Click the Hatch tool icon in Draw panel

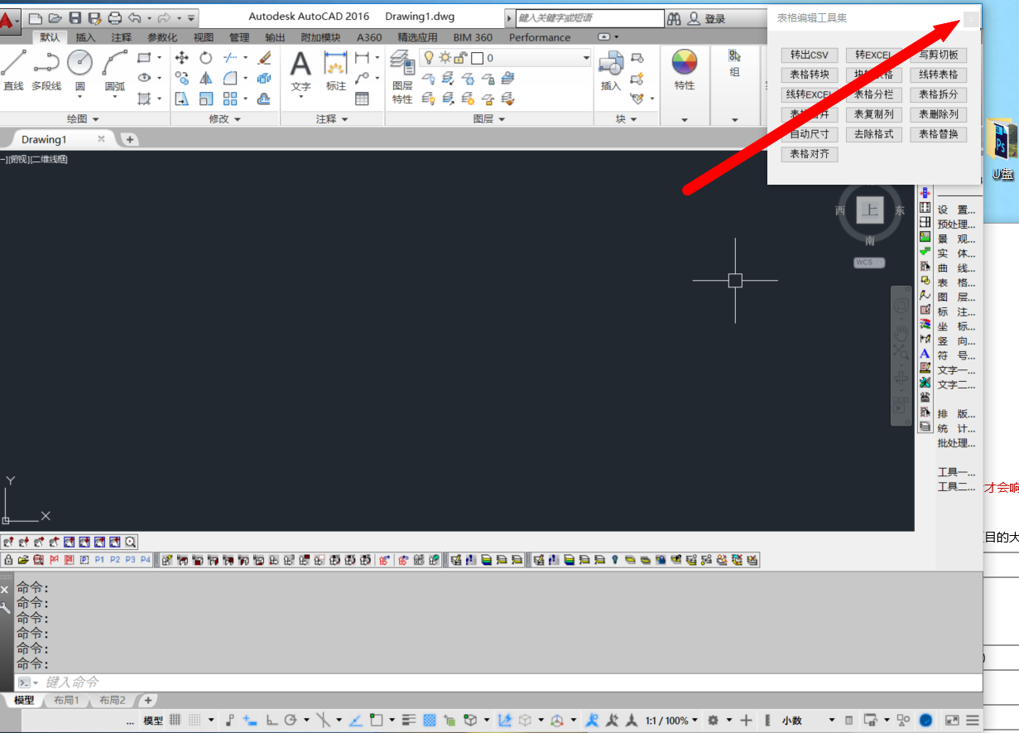pyautogui.click(x=145, y=99)
